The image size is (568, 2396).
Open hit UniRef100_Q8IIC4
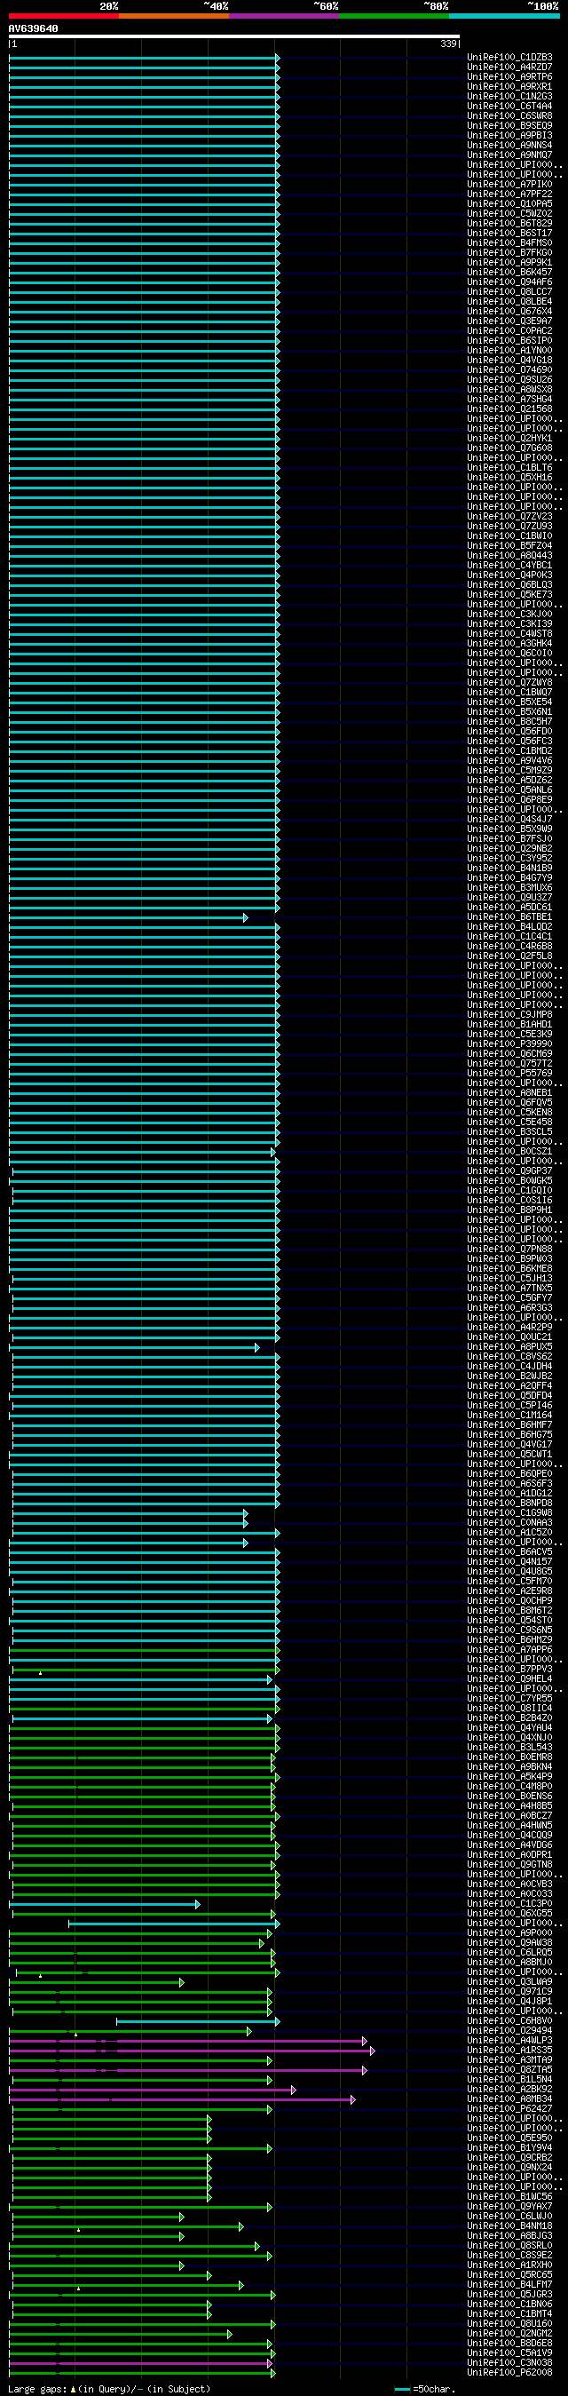click(x=509, y=1708)
